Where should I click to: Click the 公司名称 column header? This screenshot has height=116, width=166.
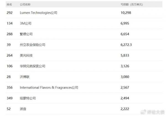[x=25, y=4]
